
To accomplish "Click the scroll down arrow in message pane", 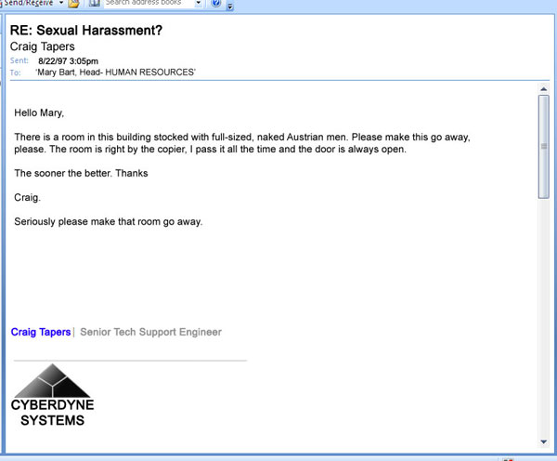I will 543,441.
